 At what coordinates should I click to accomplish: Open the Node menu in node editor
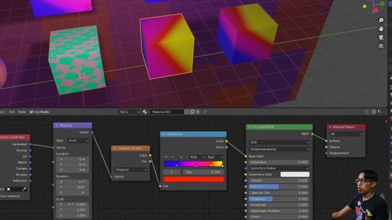[22, 112]
